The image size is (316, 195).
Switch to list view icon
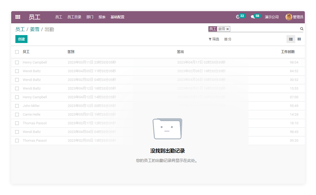click(x=291, y=39)
